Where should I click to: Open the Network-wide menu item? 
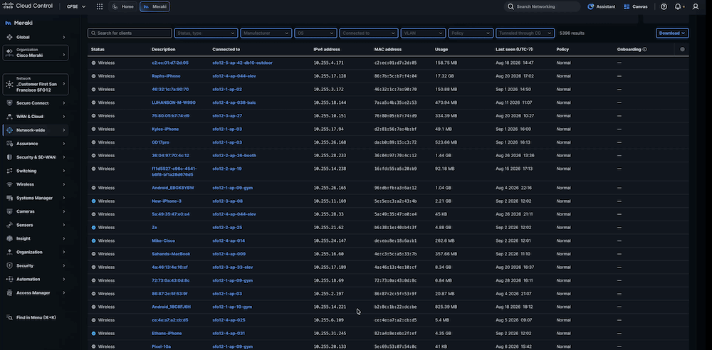point(36,130)
